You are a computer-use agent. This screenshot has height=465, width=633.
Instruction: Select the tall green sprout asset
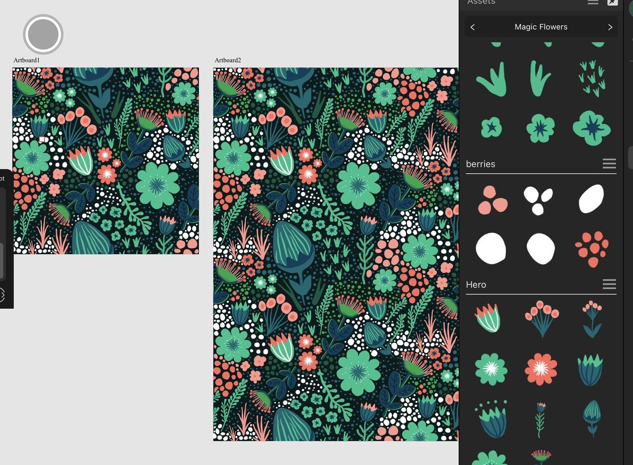539,78
